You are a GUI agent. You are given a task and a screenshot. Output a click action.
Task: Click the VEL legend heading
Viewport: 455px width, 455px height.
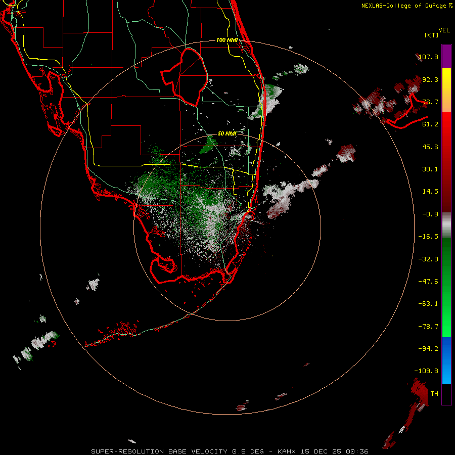click(444, 30)
